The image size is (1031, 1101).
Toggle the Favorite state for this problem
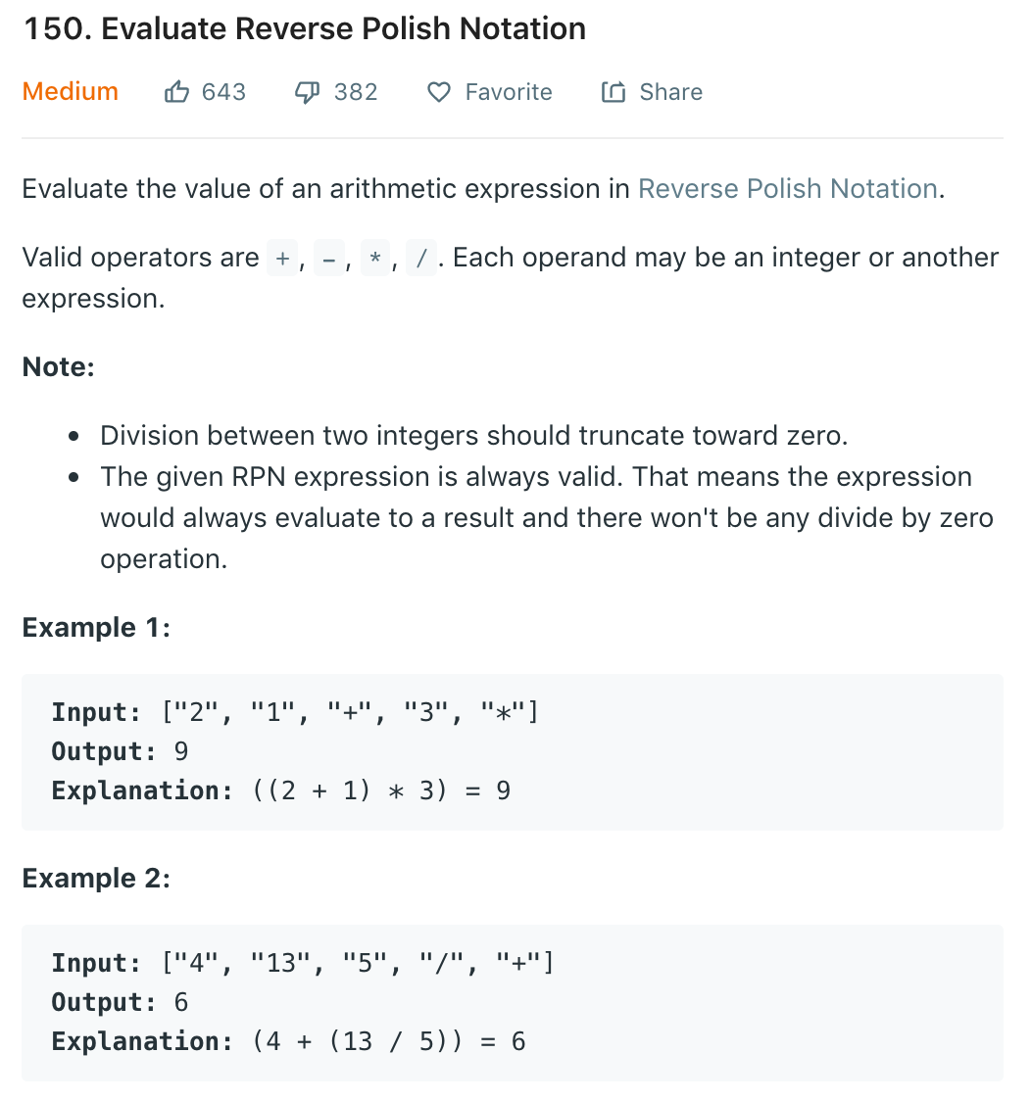pos(489,91)
